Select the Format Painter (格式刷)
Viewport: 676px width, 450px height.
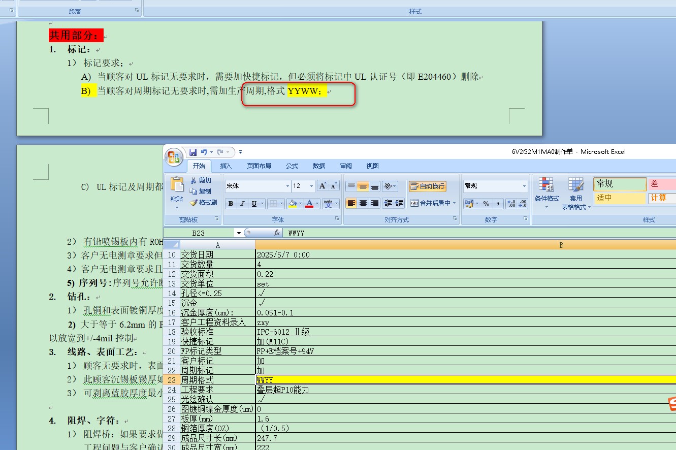pos(204,203)
